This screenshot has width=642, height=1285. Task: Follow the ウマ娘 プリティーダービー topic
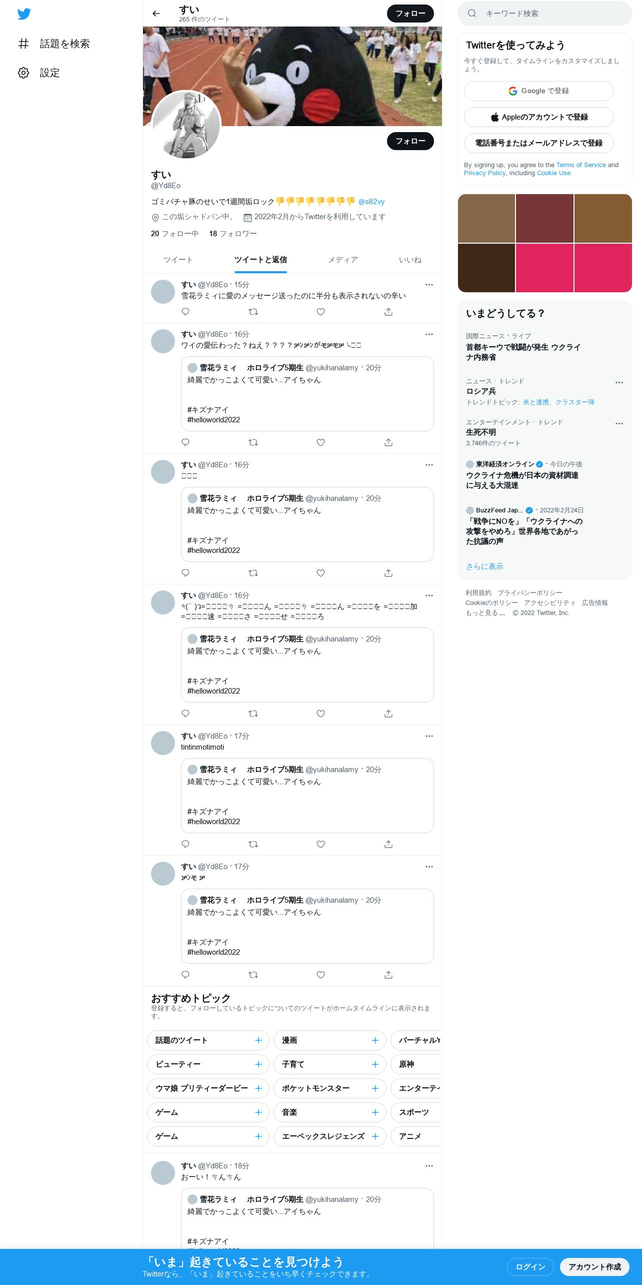click(x=258, y=1088)
